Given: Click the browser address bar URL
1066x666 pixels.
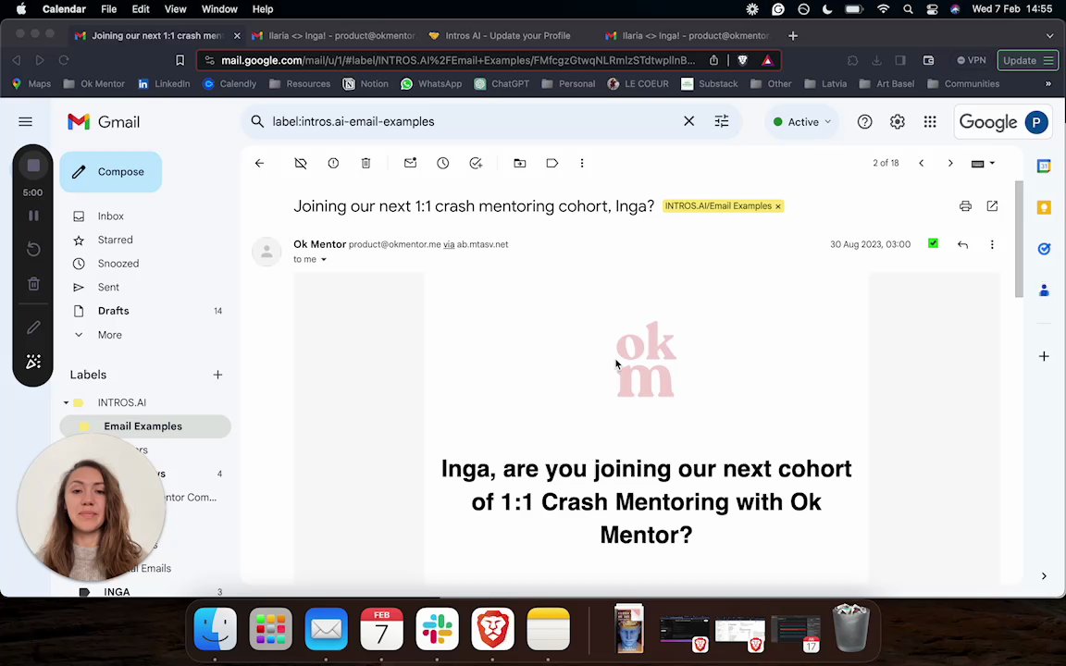Looking at the screenshot, I should click(457, 60).
